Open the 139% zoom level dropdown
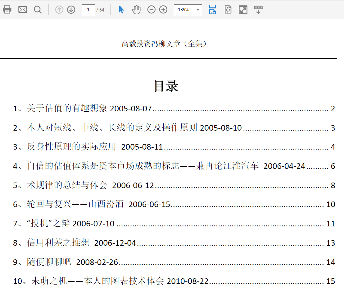This screenshot has width=344, height=292. coord(188,10)
